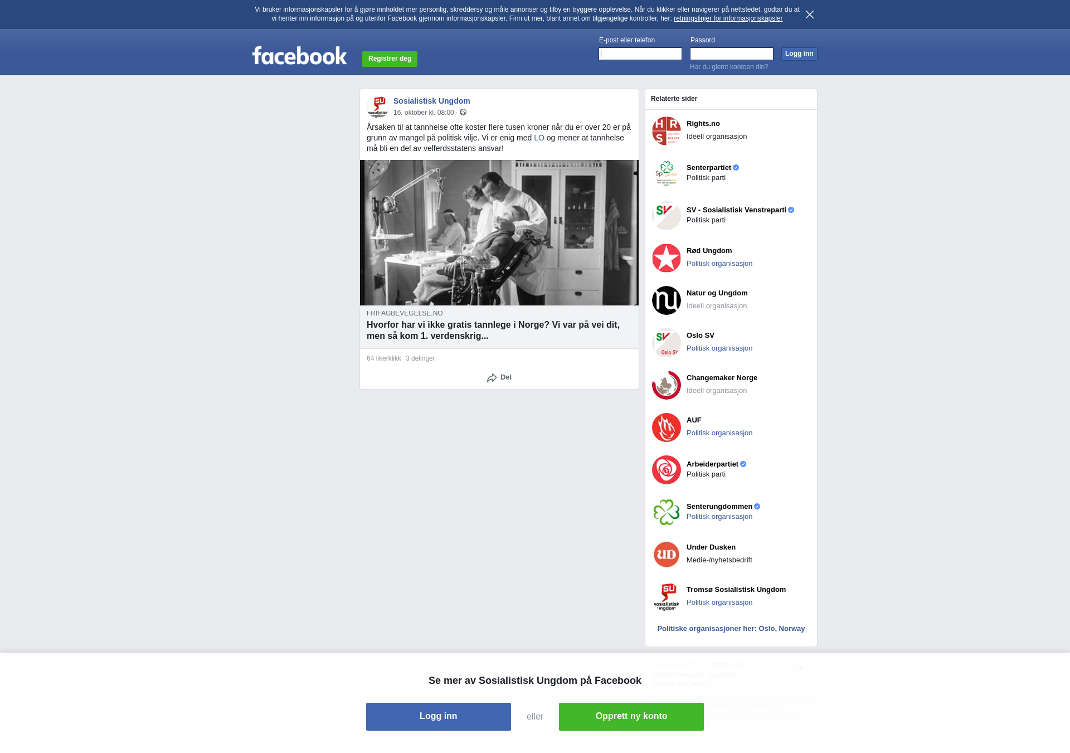This screenshot has width=1070, height=753.
Task: Open Tromsø Sosialistisk Ungdom page name
Action: (736, 590)
